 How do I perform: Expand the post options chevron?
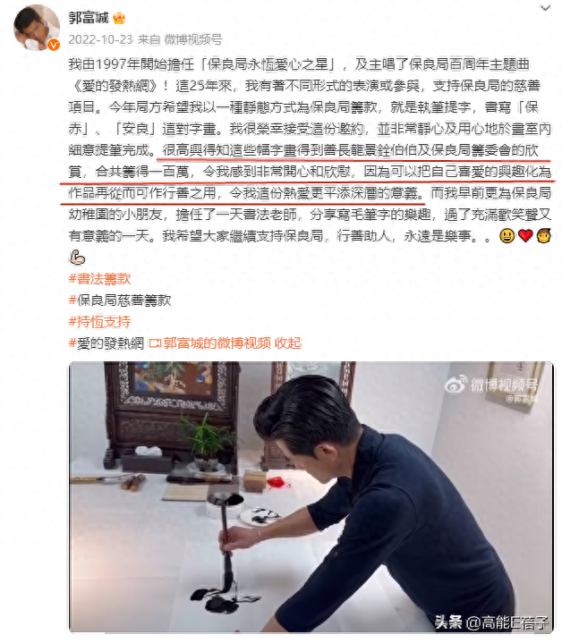point(545,7)
